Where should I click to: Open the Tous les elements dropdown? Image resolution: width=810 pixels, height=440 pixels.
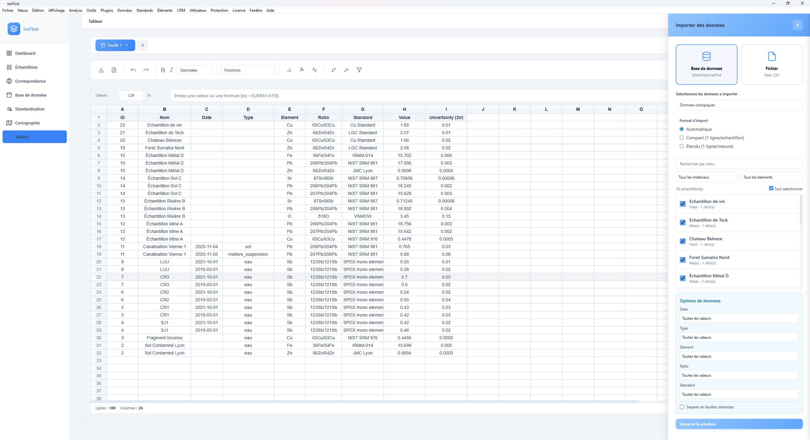[x=771, y=177]
